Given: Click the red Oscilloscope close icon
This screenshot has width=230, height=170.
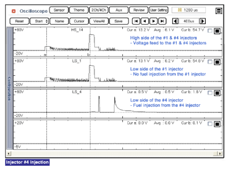Looking at the screenshot, I should (x=14, y=11).
